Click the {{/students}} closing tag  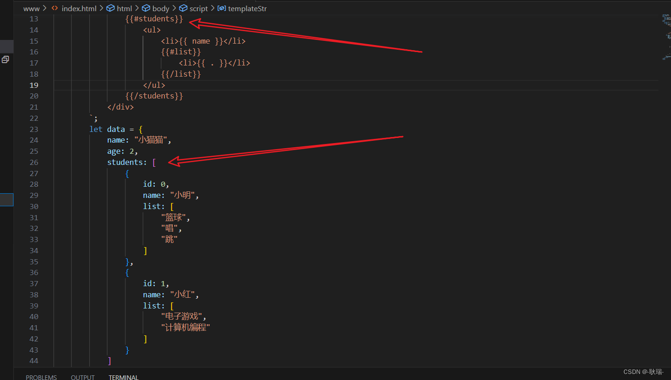(154, 96)
